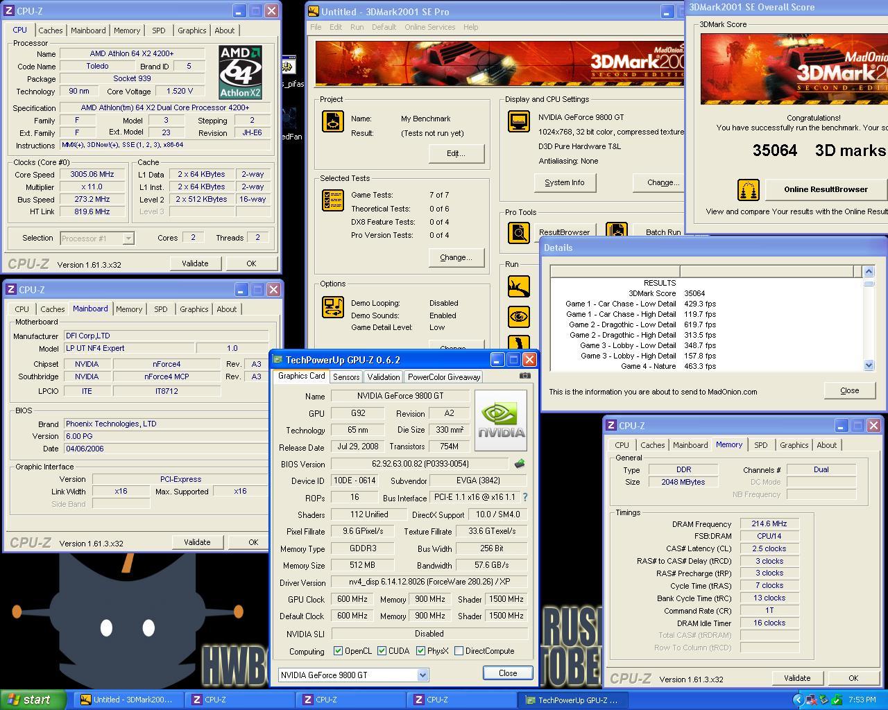The image size is (888, 710).
Task: Toggle the CUDA checkbox
Action: (382, 651)
